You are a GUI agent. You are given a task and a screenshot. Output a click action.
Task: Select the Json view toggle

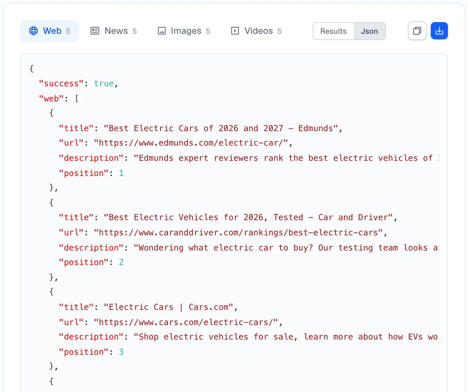[369, 31]
